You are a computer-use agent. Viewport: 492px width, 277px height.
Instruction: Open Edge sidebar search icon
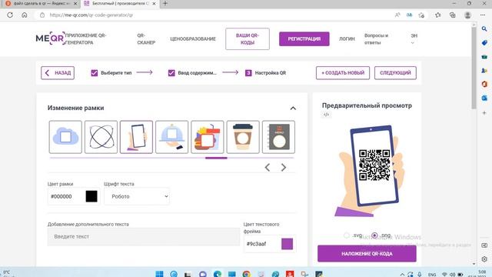tap(484, 29)
